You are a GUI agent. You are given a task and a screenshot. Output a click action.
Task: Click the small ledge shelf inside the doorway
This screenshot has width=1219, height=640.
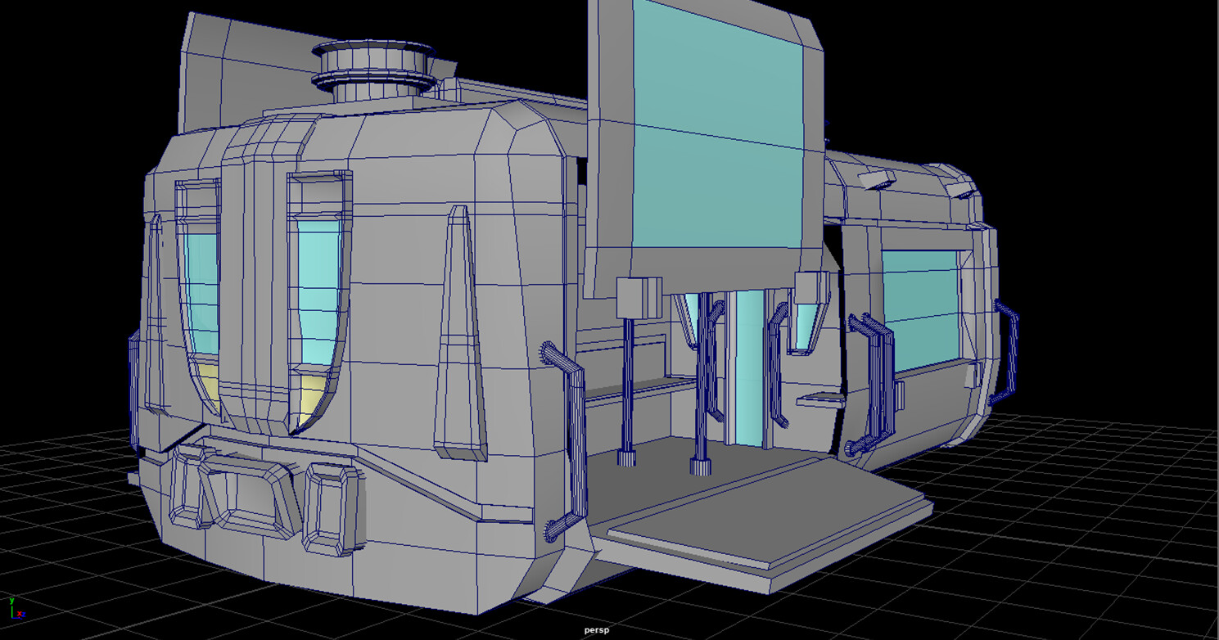click(819, 399)
